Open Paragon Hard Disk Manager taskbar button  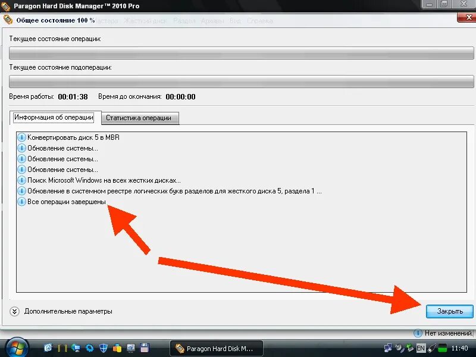pyautogui.click(x=217, y=349)
